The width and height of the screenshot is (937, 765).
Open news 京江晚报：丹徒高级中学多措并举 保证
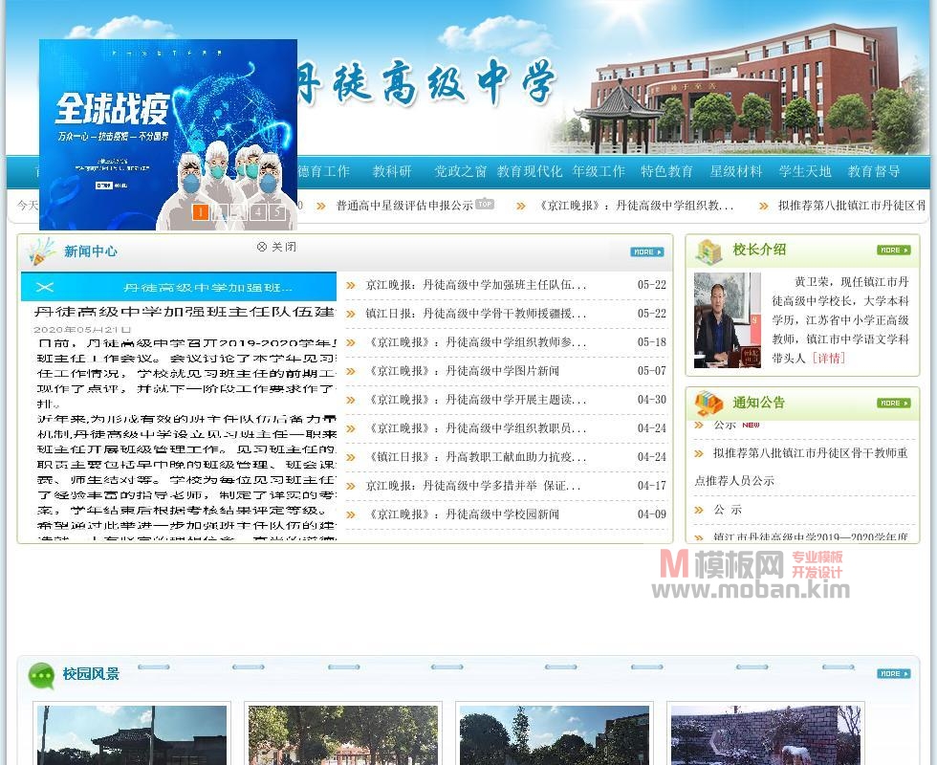472,486
